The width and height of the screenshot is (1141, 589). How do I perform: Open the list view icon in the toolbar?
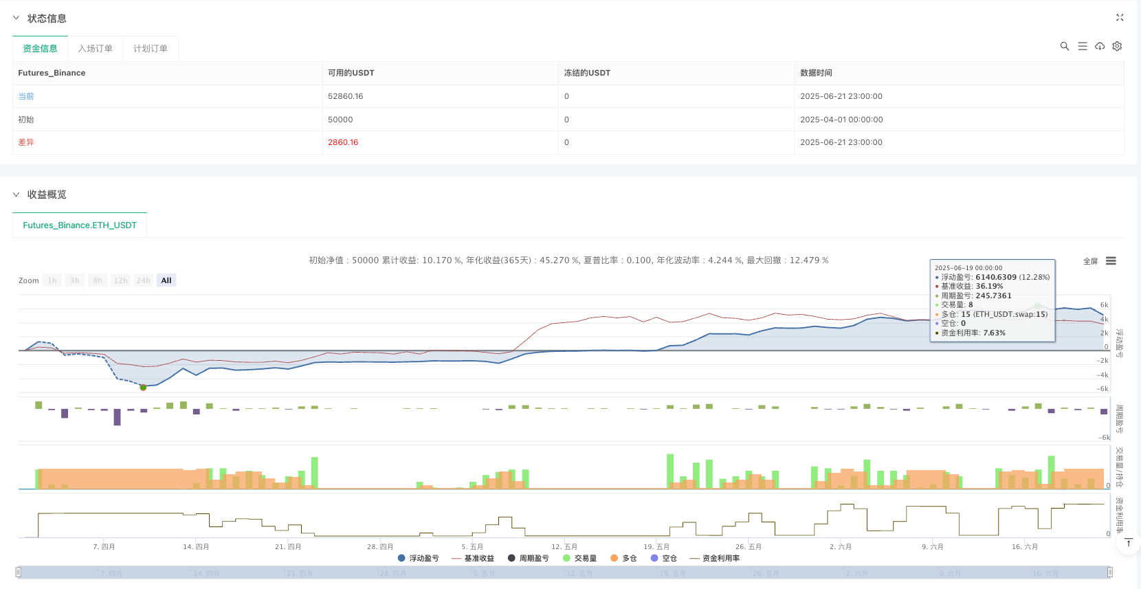click(x=1082, y=46)
